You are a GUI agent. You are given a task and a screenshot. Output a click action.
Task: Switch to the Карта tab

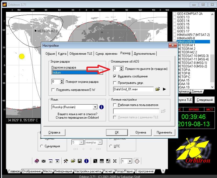point(62,54)
